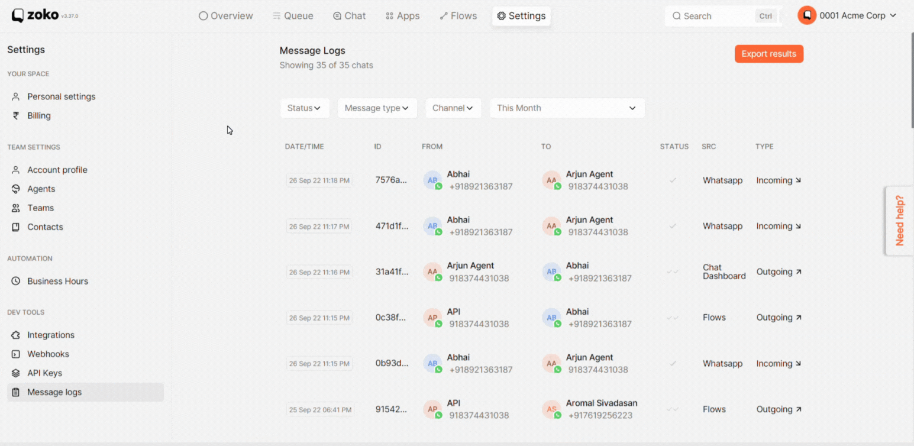This screenshot has height=446, width=914.
Task: Click the Zoko logo icon
Action: click(18, 16)
